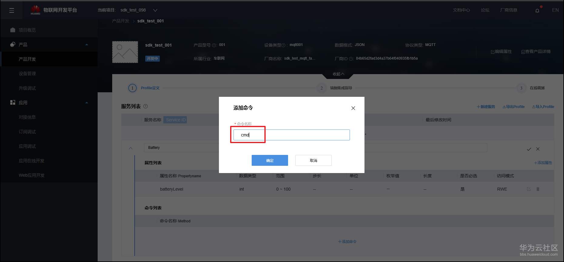
Task: Open 应用在线开发 in sidebar
Action: tap(32, 161)
